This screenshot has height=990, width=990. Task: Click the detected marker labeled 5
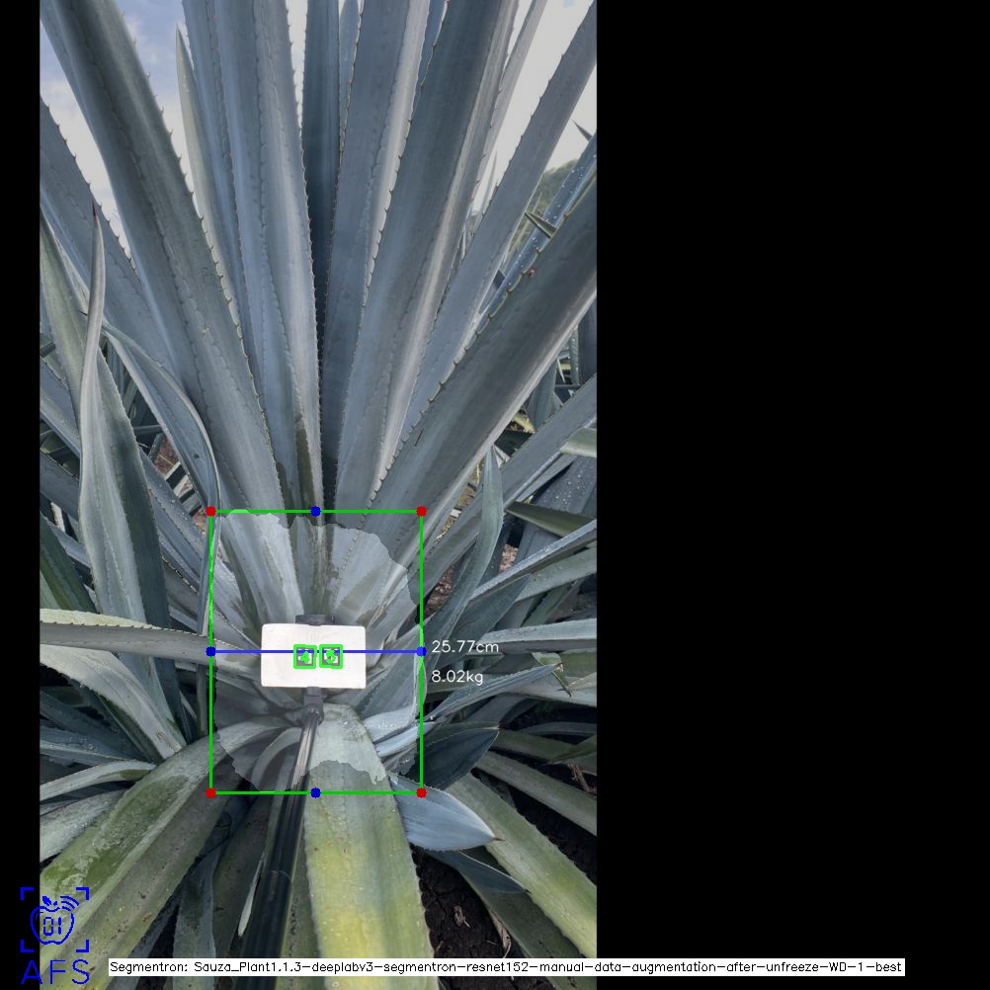click(x=331, y=656)
